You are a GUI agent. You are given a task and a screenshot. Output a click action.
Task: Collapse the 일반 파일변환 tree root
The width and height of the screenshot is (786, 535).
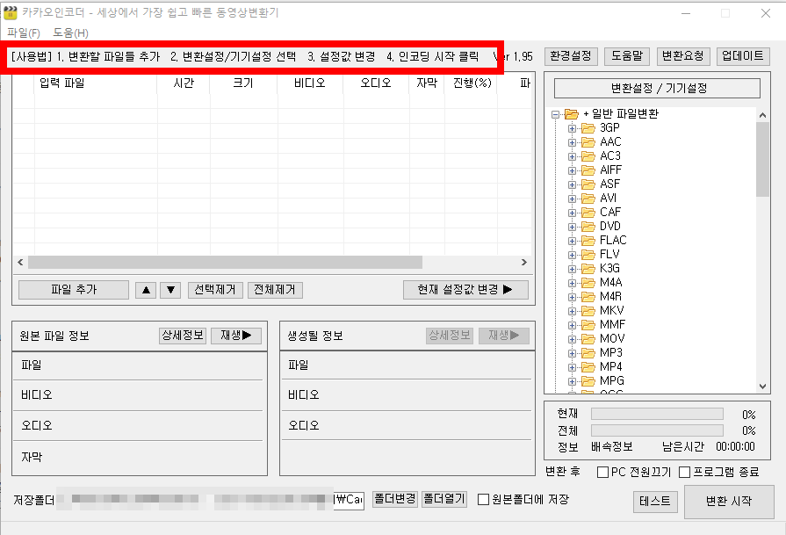pos(557,113)
